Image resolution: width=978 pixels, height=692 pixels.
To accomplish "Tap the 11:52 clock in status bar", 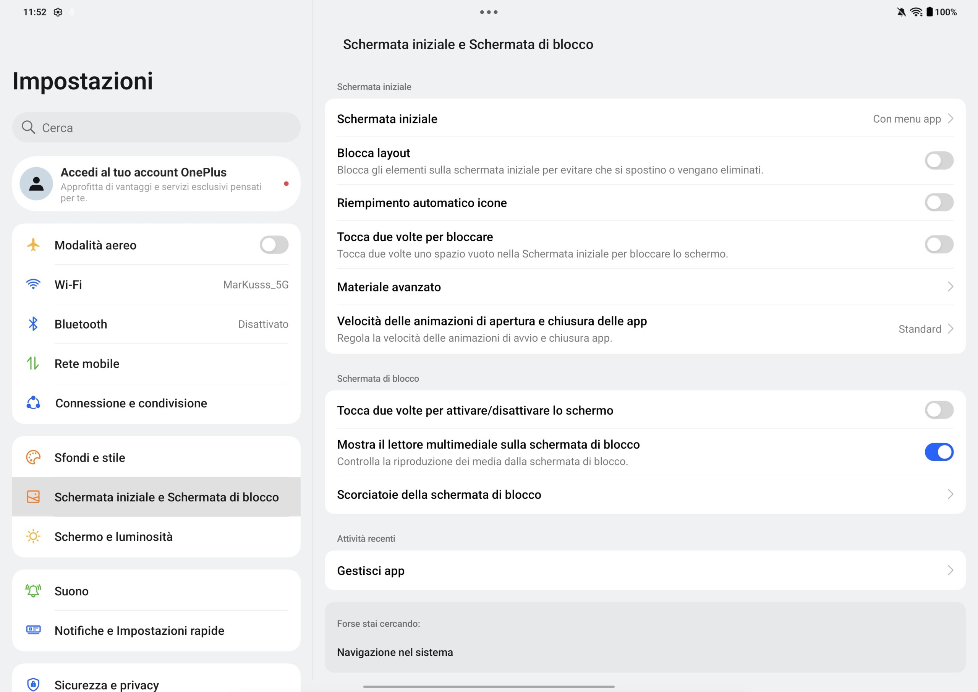I will (34, 12).
